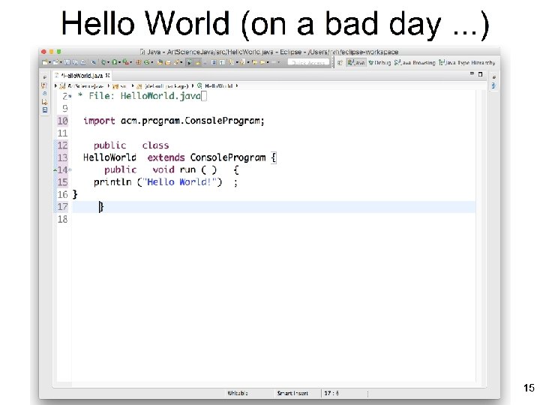This screenshot has height=405, width=540.
Task: Switch to the Debug perspective
Action: click(379, 63)
